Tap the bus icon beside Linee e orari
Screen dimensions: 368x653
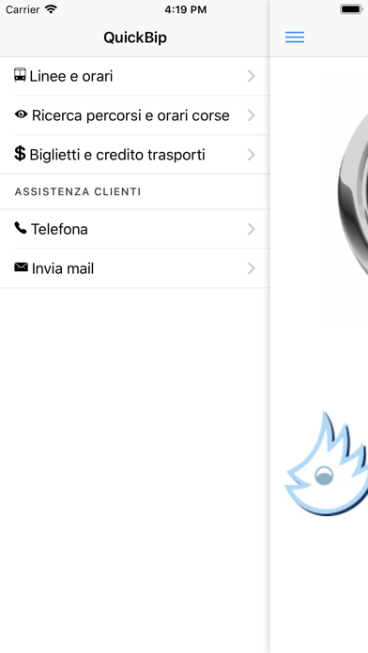20,75
